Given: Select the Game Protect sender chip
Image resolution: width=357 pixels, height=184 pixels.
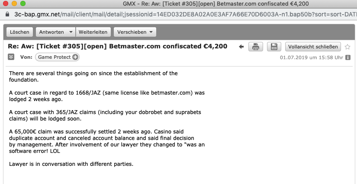Looking at the screenshot, I should [x=57, y=57].
